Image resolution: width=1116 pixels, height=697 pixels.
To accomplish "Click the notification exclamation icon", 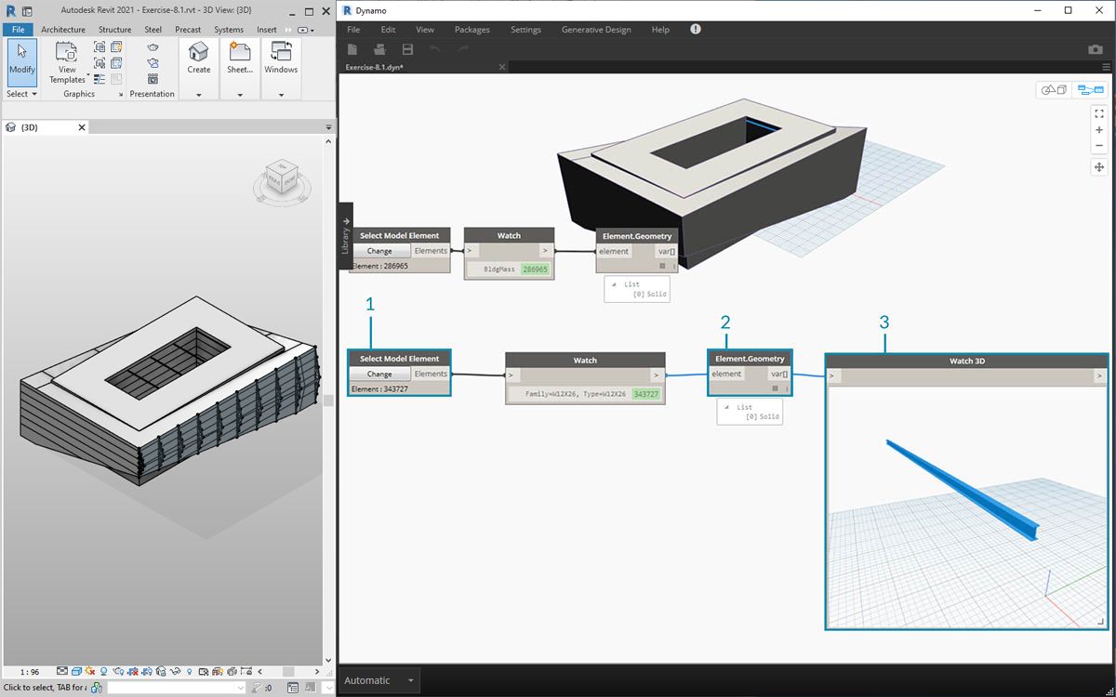I will [x=696, y=30].
